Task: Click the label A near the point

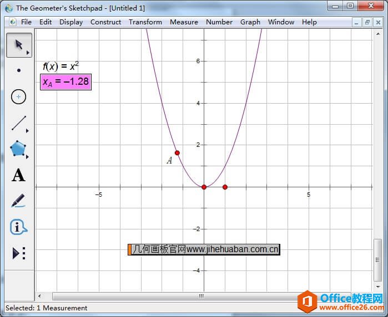Action: tap(169, 160)
